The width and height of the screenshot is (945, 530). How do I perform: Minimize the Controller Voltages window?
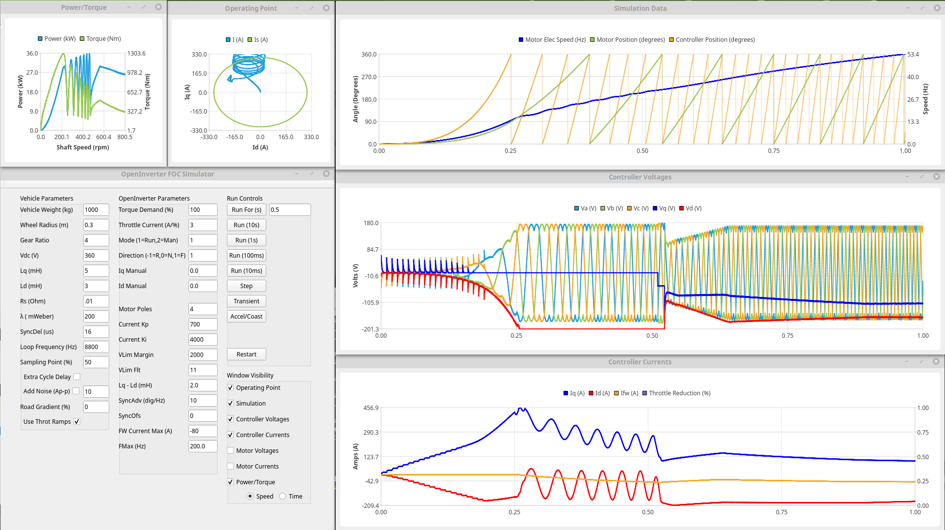coord(907,177)
